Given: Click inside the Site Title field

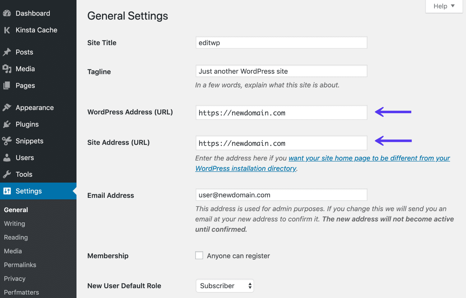Looking at the screenshot, I should [281, 43].
